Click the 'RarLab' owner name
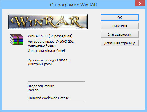Viewport: 147px width, 112px height. click(33, 90)
